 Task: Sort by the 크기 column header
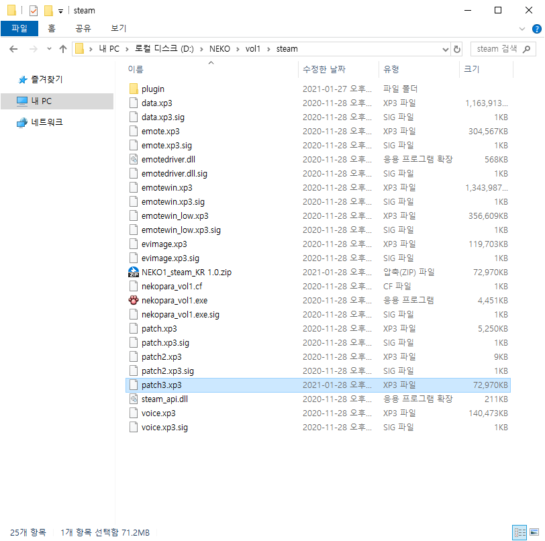pyautogui.click(x=472, y=70)
